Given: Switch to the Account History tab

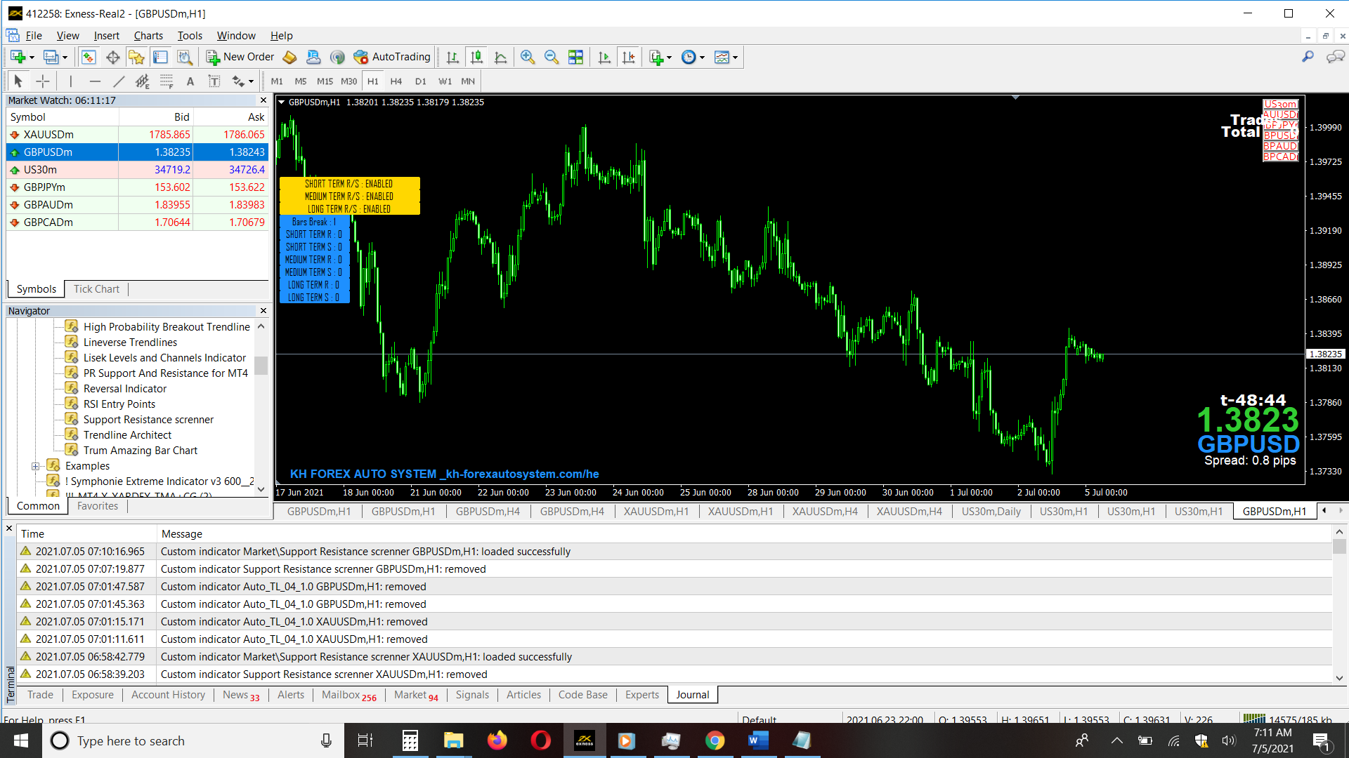Looking at the screenshot, I should (x=168, y=695).
